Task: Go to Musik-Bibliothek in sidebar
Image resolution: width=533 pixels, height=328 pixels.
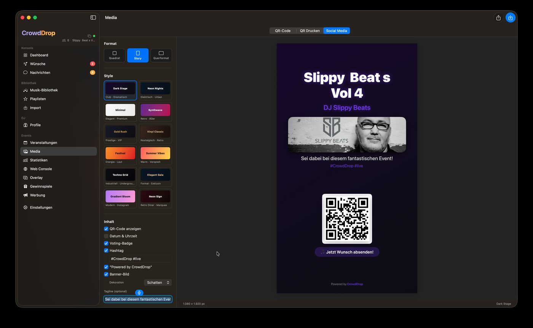Action: point(44,90)
